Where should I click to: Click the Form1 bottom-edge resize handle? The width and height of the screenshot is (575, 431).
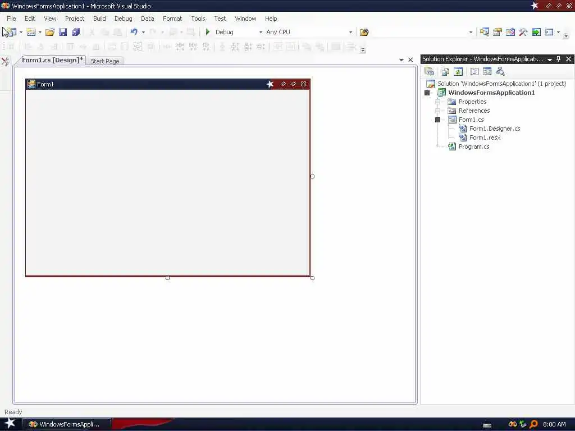point(167,278)
